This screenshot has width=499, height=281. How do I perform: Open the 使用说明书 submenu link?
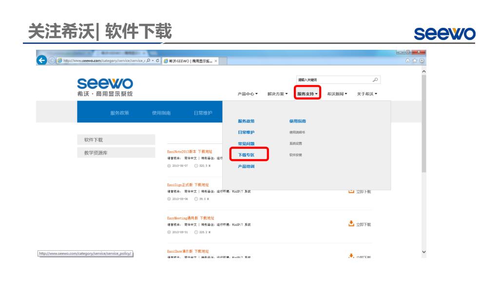(297, 132)
